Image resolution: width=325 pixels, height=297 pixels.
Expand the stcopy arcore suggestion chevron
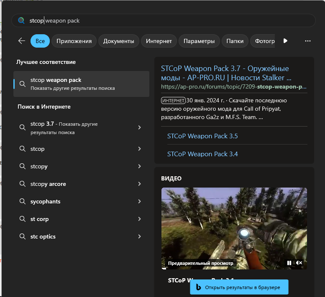click(x=139, y=184)
